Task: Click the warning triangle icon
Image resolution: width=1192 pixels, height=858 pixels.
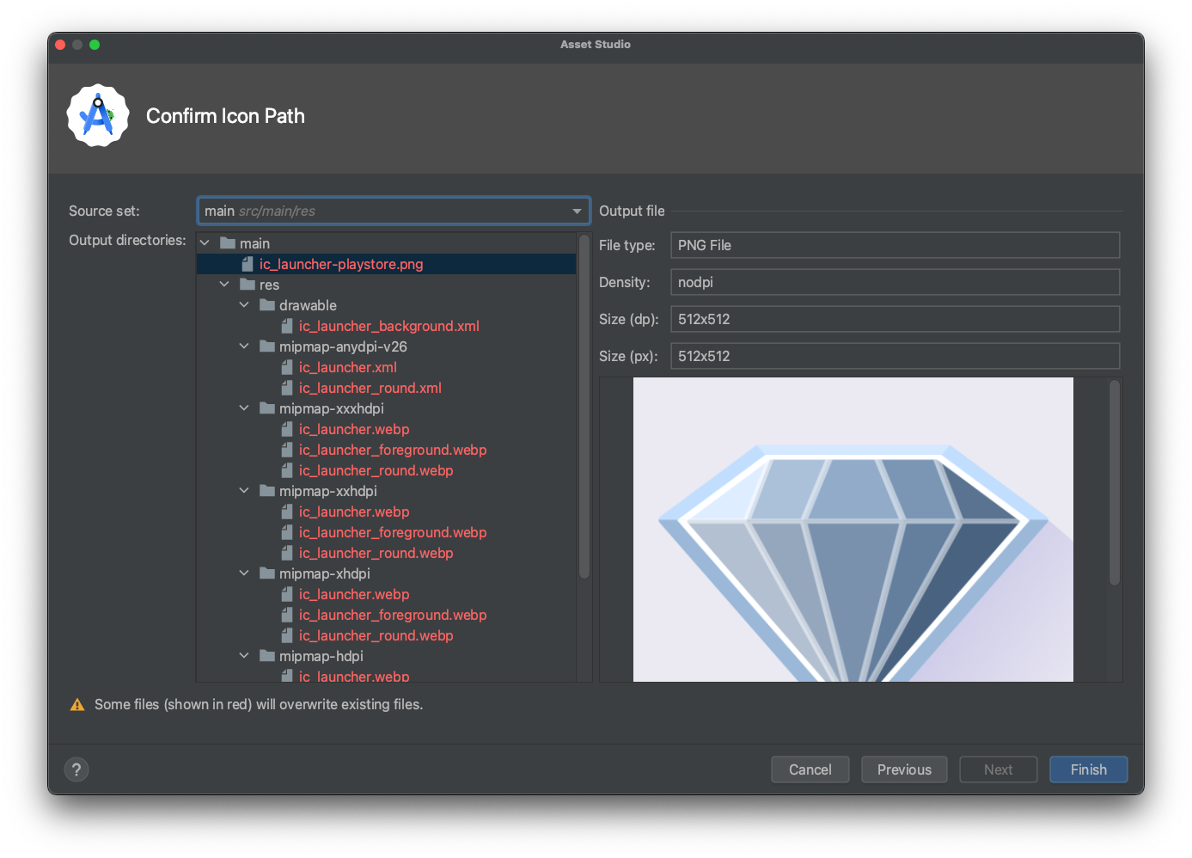Action: (x=77, y=705)
